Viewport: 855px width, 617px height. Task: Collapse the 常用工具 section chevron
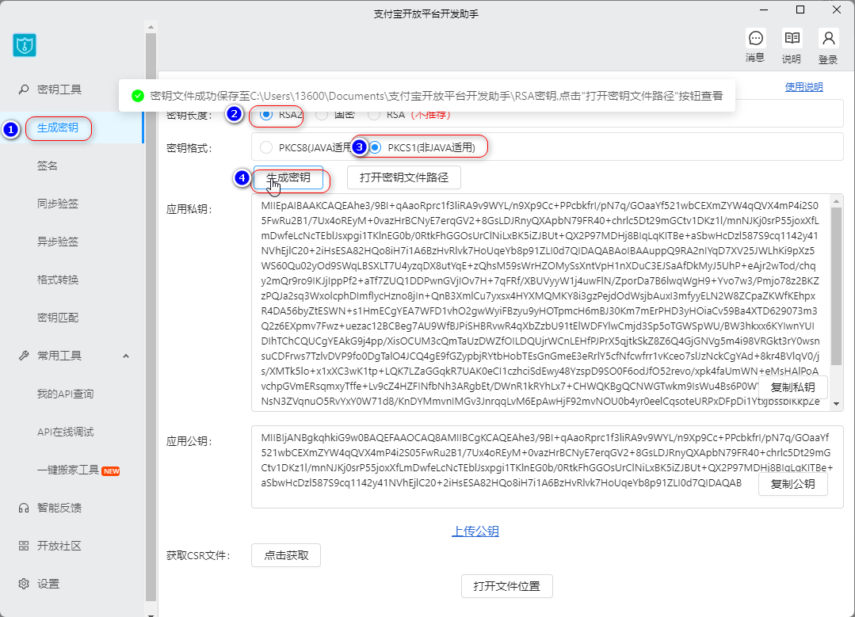pos(126,356)
